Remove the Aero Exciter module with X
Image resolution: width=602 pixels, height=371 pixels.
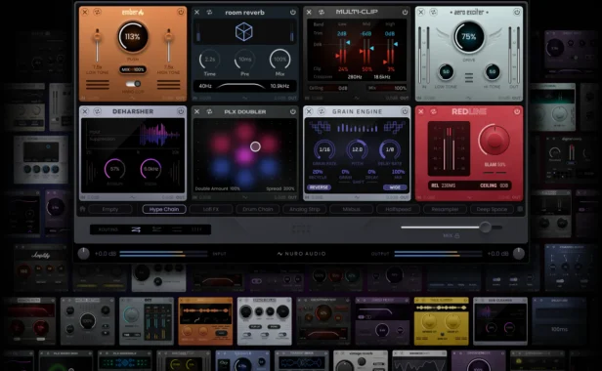point(421,12)
